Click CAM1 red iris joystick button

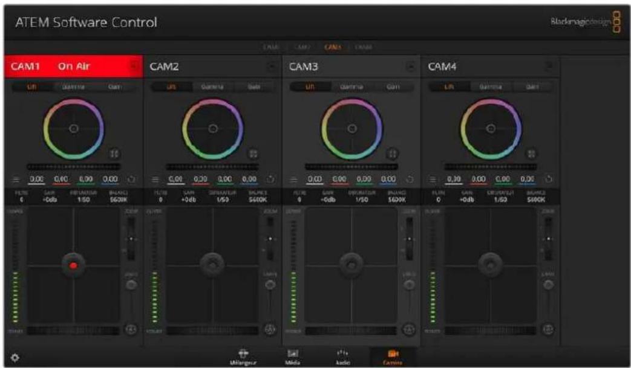click(x=73, y=265)
